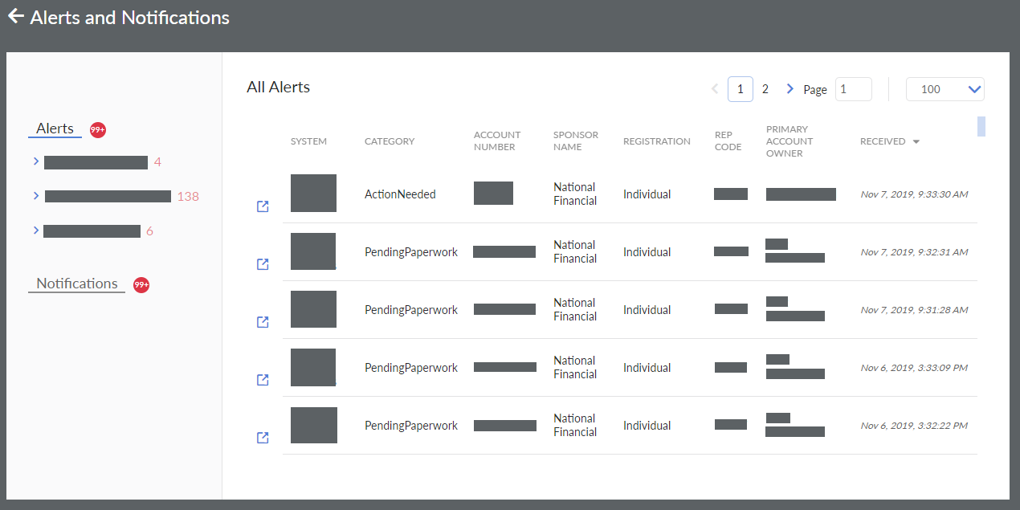Open the alert received at 9:31:28 AM
Image resolution: width=1020 pixels, height=510 pixels.
pos(263,322)
